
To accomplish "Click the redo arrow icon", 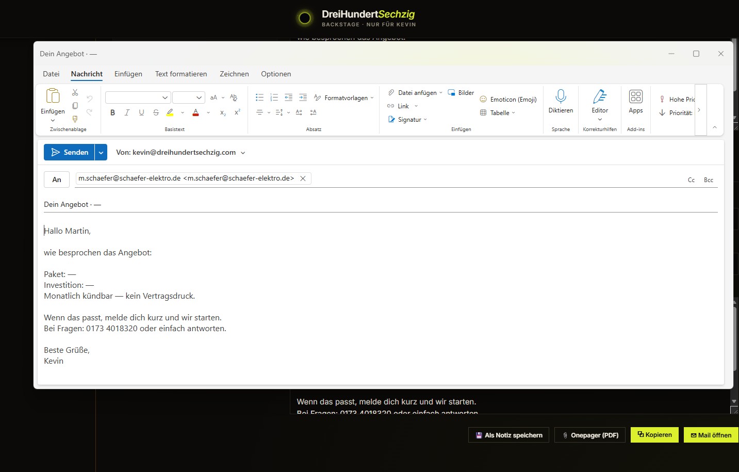I will (x=90, y=112).
